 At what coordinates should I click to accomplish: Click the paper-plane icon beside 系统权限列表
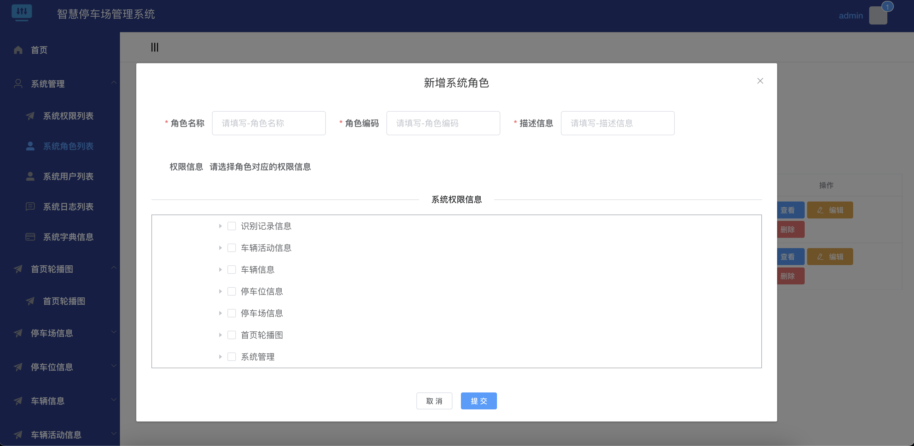pos(30,116)
